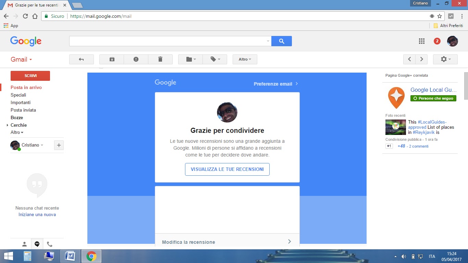Viewport: 468px width, 263px height.
Task: Open the Speciali folder
Action: (x=18, y=95)
